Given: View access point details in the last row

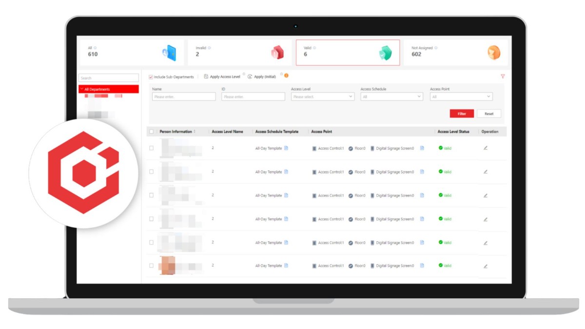Looking at the screenshot, I should [422, 266].
